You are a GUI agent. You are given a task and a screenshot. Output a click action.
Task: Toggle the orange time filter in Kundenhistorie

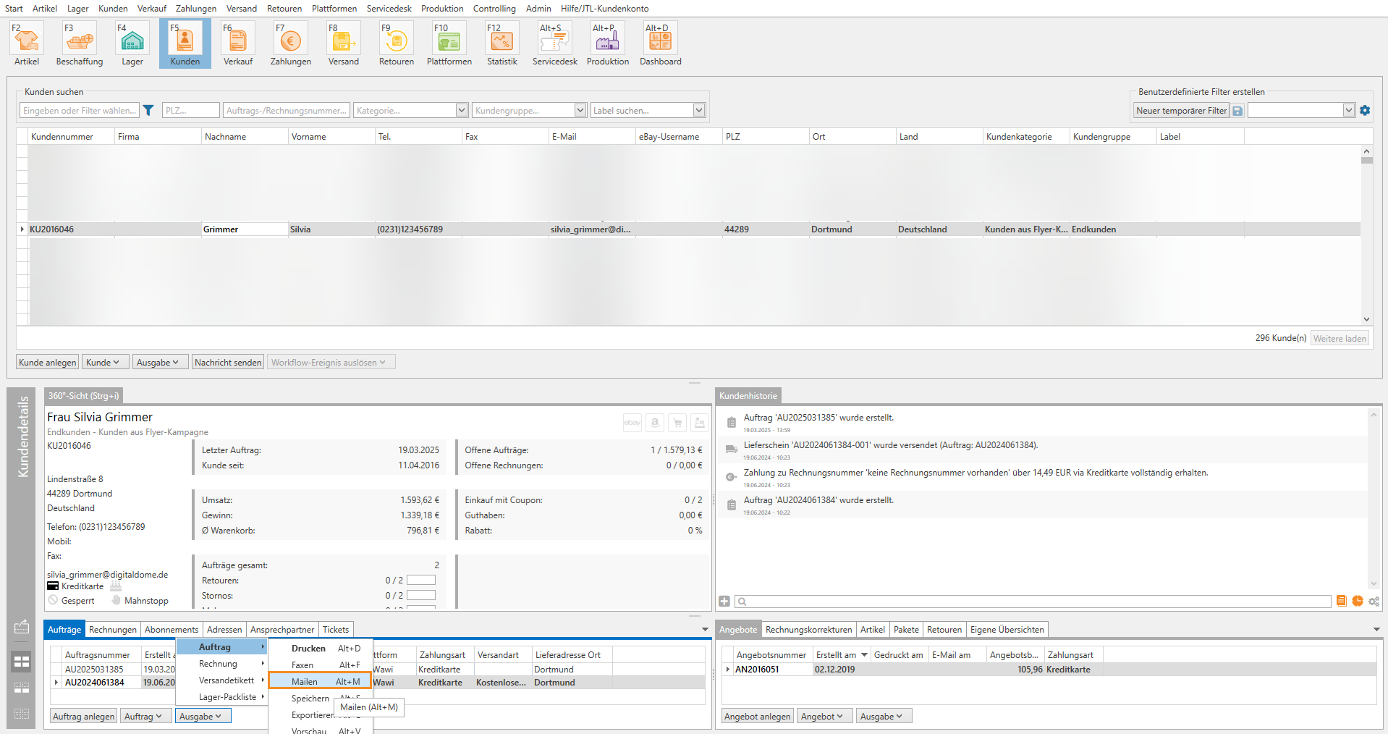click(x=1358, y=602)
